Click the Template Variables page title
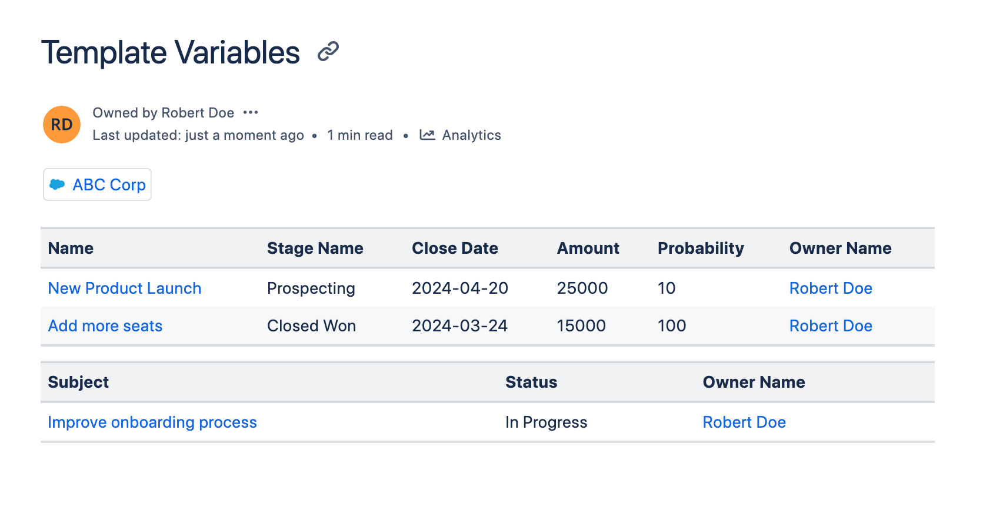Viewport: 993px width, 517px height. 171,52
